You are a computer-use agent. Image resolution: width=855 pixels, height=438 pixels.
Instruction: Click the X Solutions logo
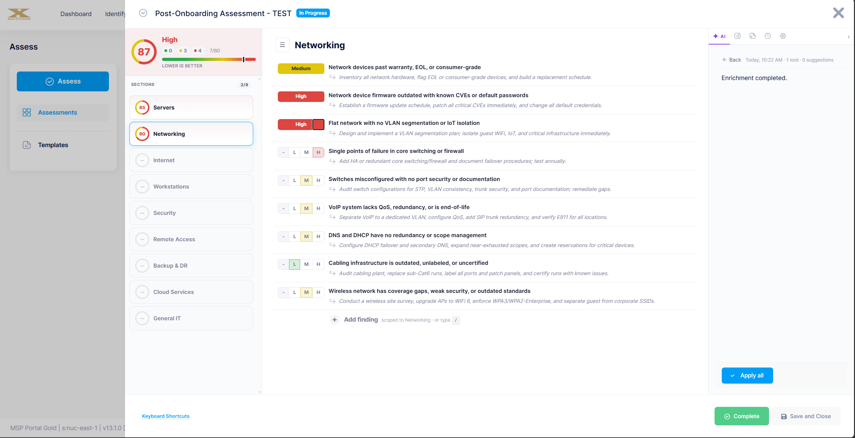click(x=19, y=14)
